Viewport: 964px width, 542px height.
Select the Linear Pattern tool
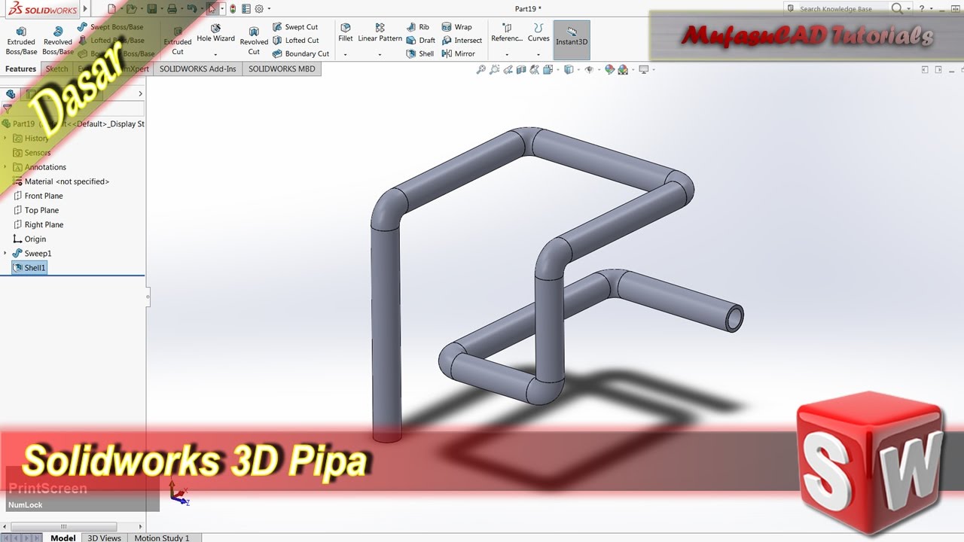(x=380, y=33)
